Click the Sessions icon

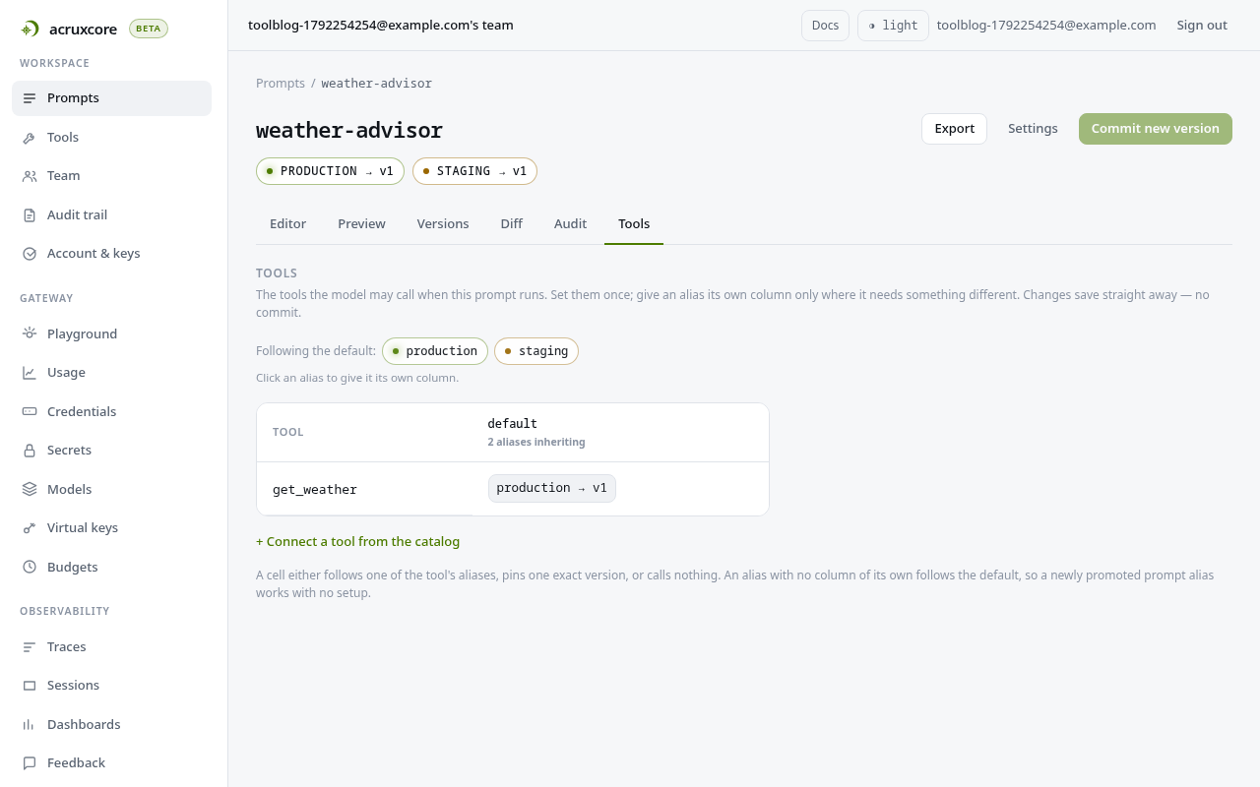tap(30, 686)
